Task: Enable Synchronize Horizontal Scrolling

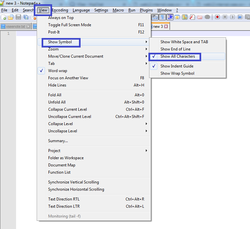Action: (94, 189)
